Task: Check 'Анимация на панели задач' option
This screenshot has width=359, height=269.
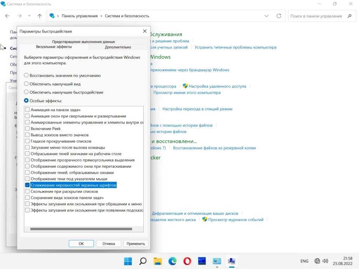Action: click(27, 110)
